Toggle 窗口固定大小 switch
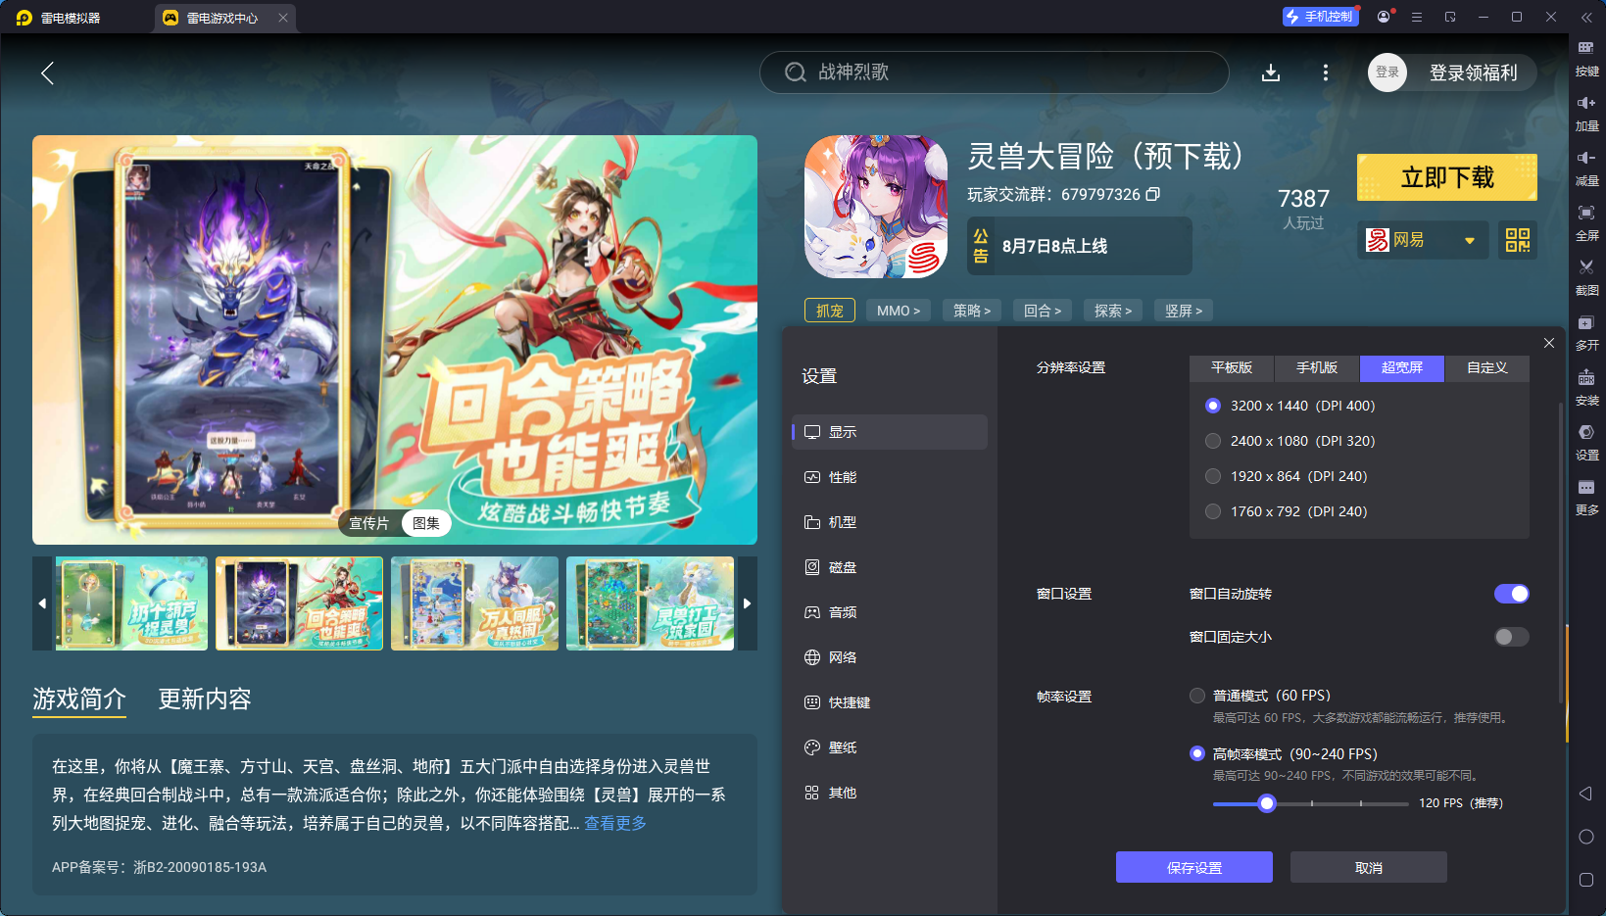Viewport: 1606px width, 916px height. pyautogui.click(x=1512, y=637)
